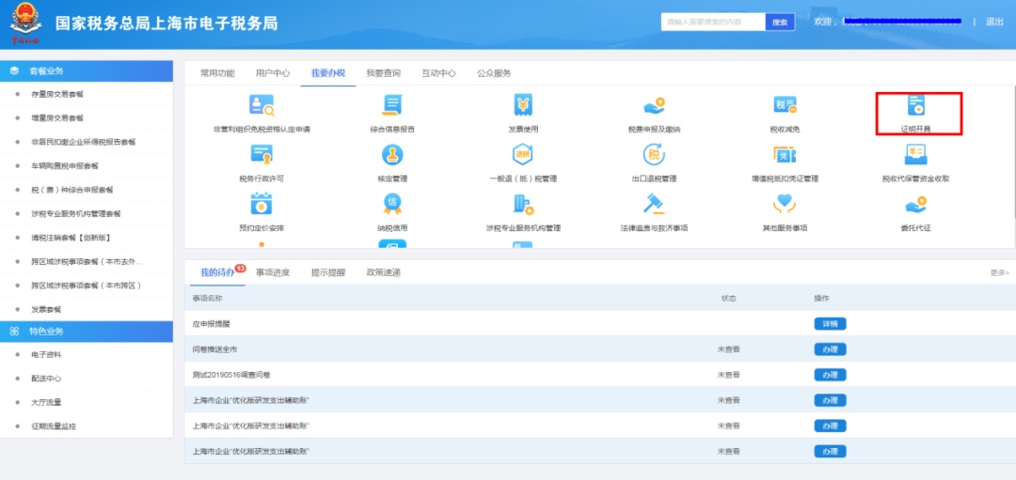Image resolution: width=1016 pixels, height=480 pixels.
Task: Click the 税务行政许可 icon
Action: (262, 155)
